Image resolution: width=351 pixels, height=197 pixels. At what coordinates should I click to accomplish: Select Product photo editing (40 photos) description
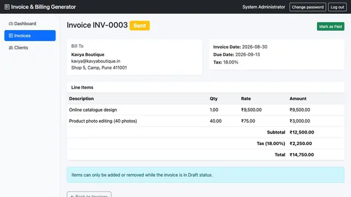[x=103, y=121]
